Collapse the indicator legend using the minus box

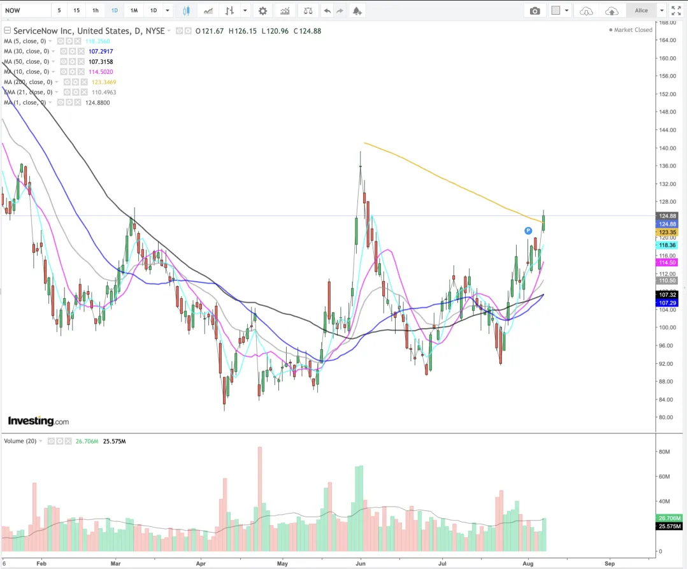coord(7,31)
